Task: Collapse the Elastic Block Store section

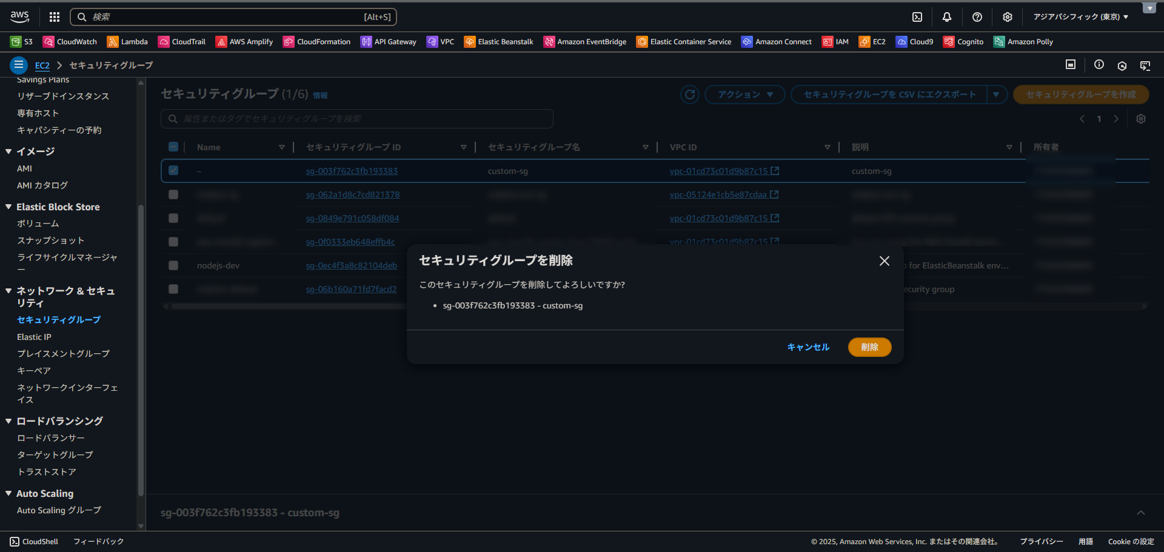Action: (x=8, y=207)
